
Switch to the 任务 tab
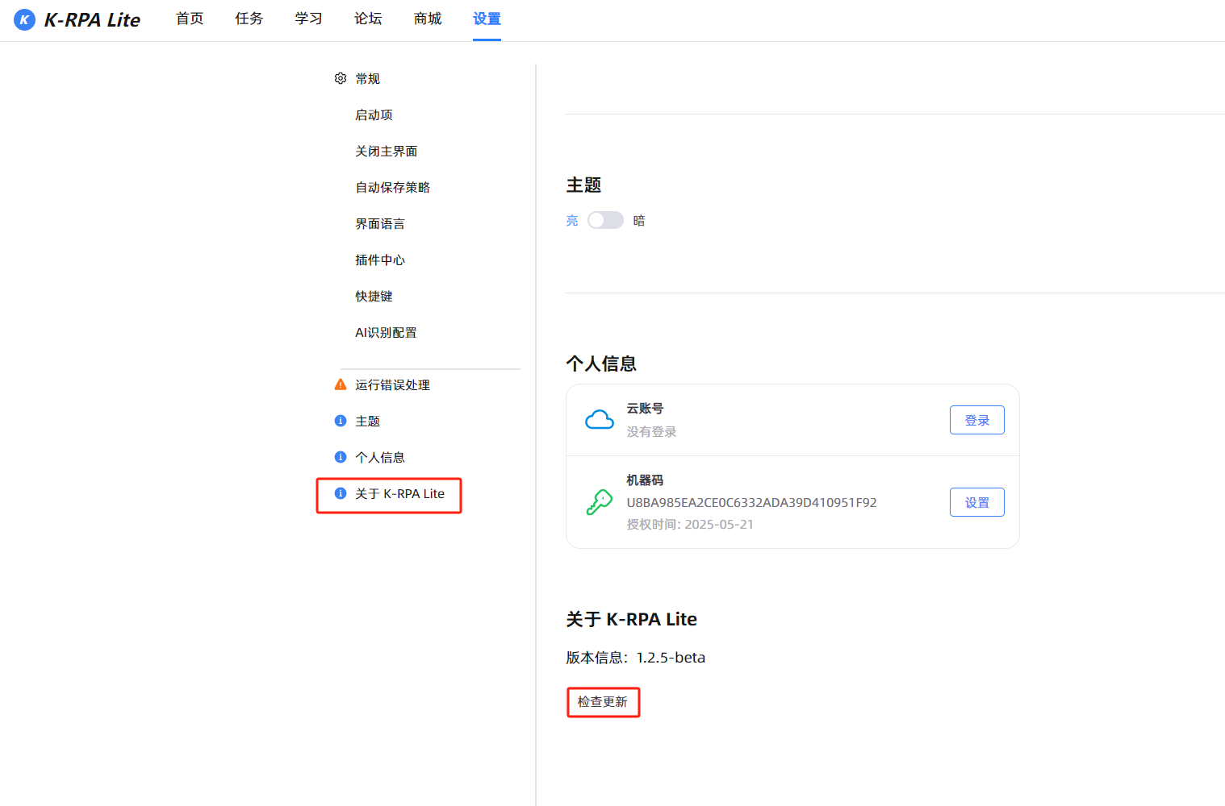(249, 19)
